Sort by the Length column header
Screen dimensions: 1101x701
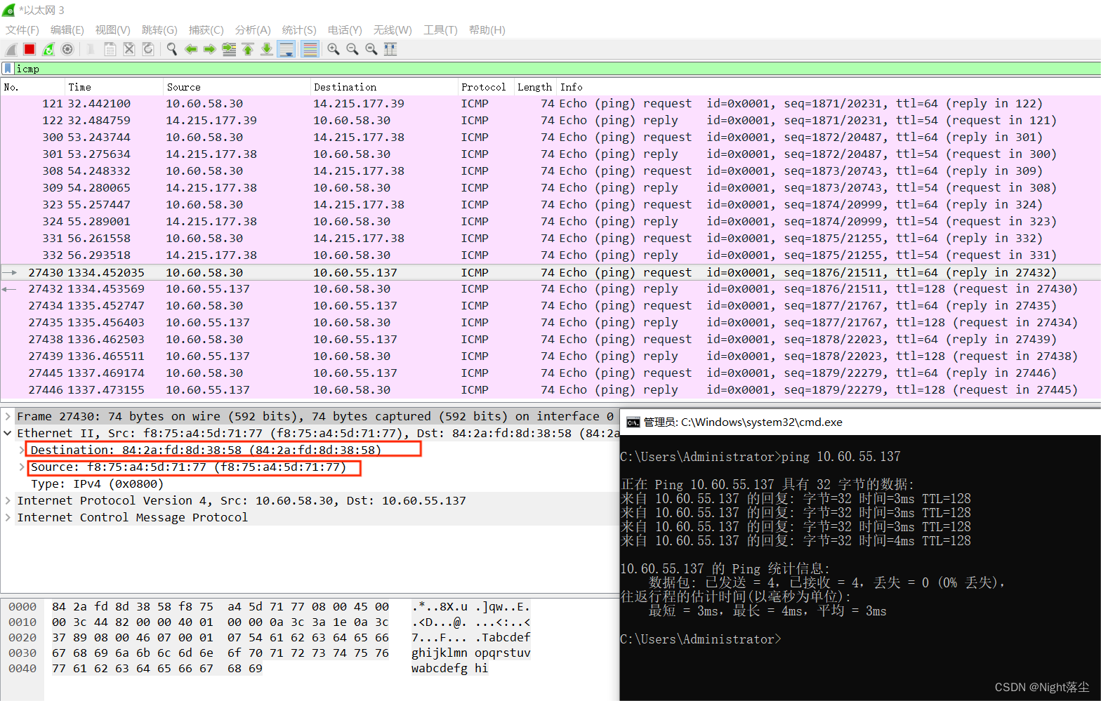point(535,87)
